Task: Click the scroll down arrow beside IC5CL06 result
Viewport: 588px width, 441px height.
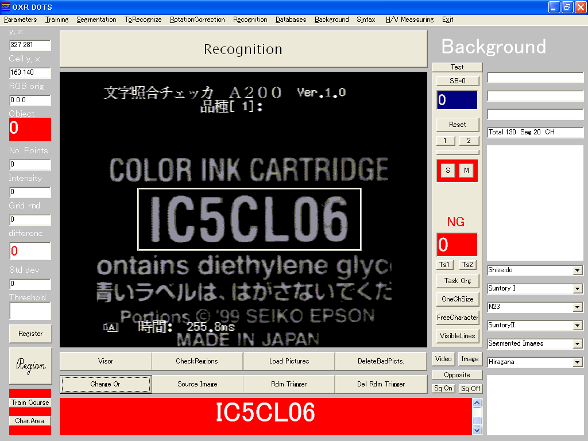Action: pyautogui.click(x=477, y=431)
